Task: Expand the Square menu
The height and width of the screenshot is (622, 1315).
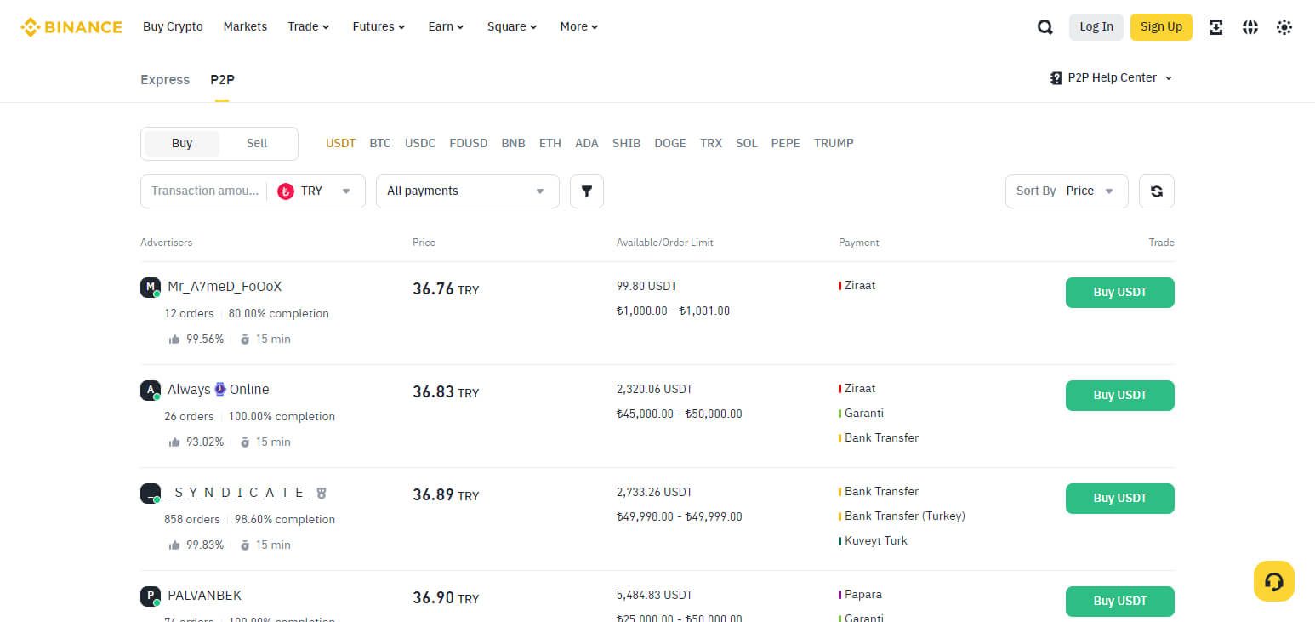Action: point(513,27)
